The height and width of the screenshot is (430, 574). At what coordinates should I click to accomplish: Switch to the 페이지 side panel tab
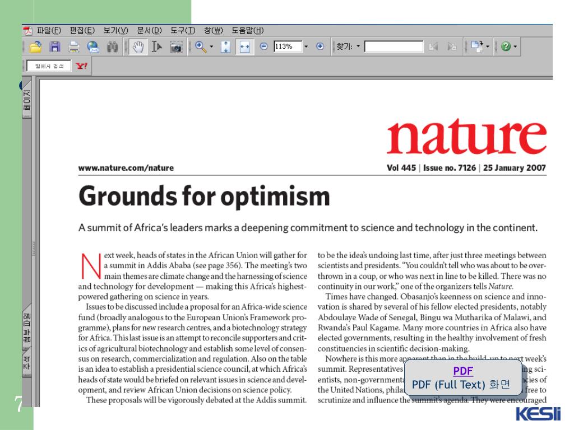point(27,100)
